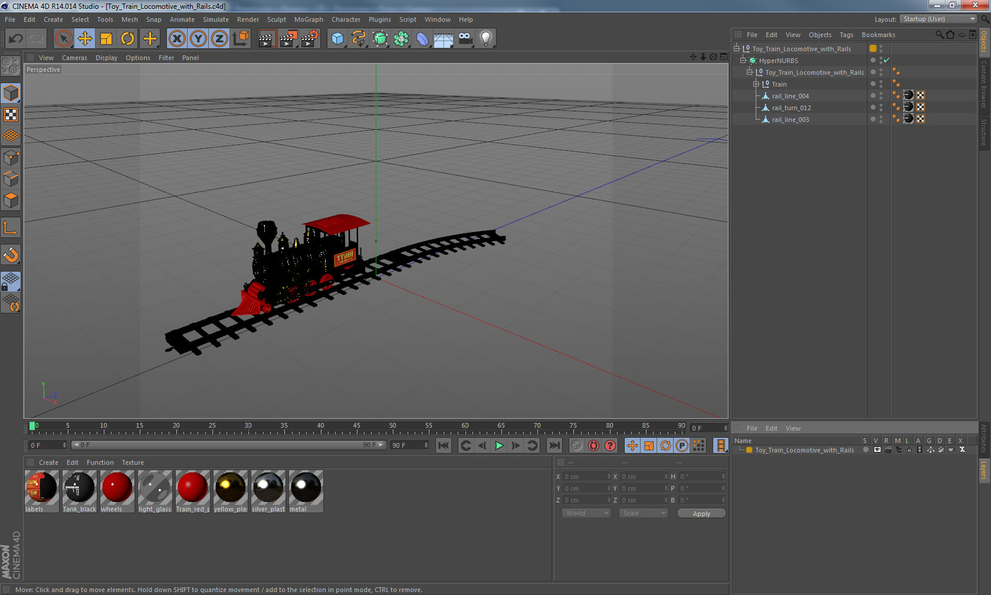
Task: Open the Deformer objects icon
Action: [422, 39]
